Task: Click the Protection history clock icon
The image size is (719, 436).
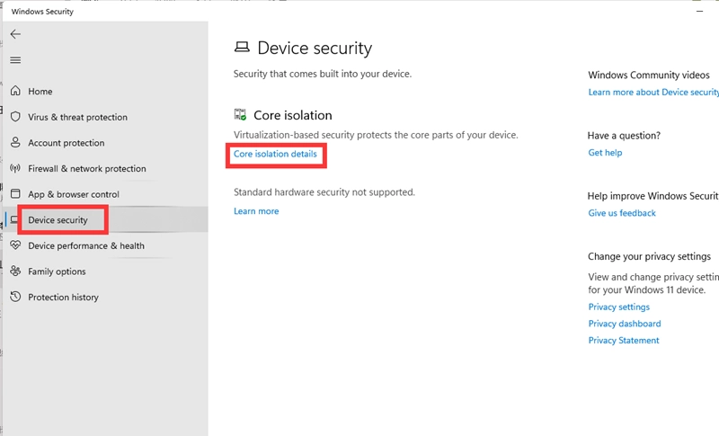Action: (x=15, y=297)
